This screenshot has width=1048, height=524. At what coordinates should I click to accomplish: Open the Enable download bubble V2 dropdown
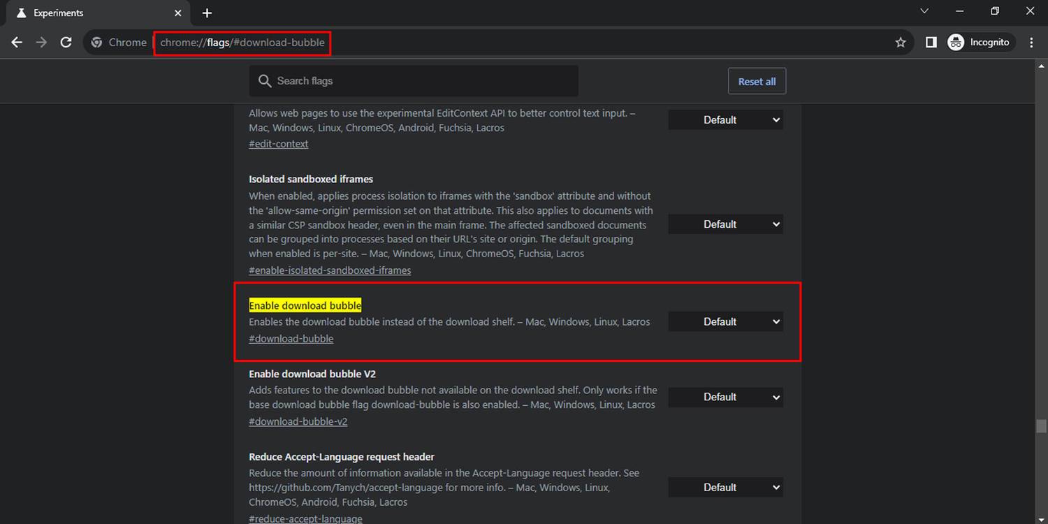tap(725, 398)
